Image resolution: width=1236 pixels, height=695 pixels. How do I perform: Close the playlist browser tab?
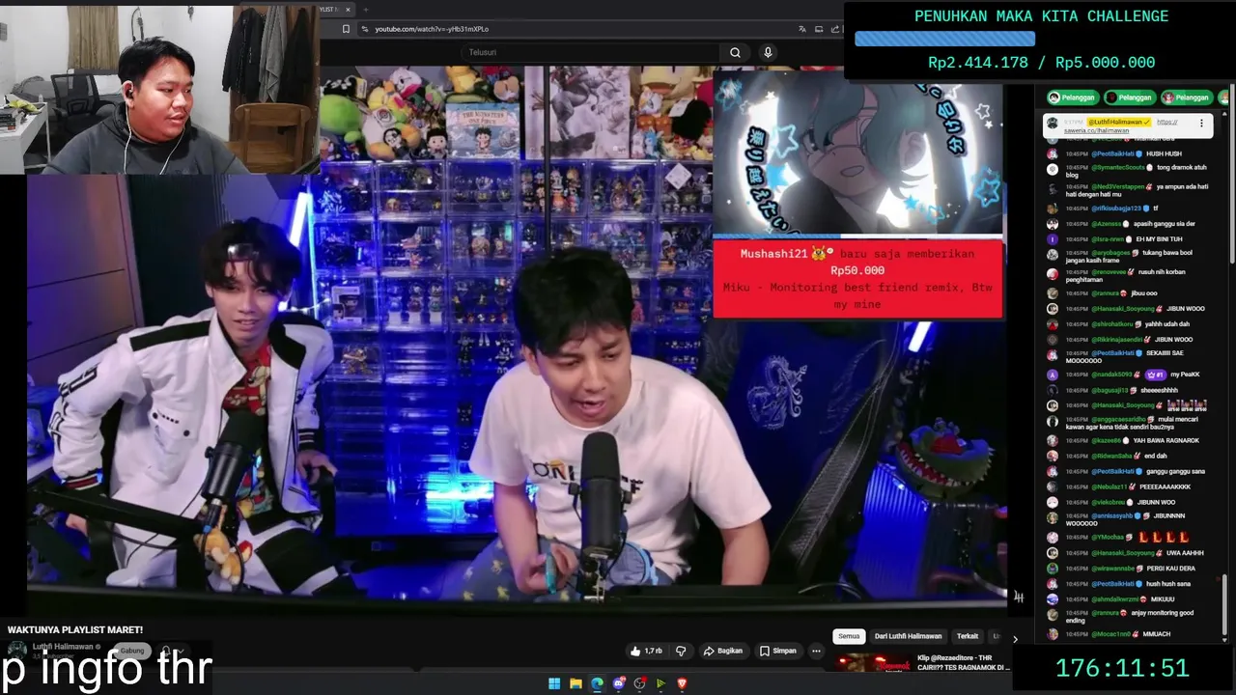[349, 10]
